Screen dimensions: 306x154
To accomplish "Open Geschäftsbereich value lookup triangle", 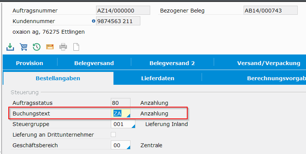I will point(128,147).
